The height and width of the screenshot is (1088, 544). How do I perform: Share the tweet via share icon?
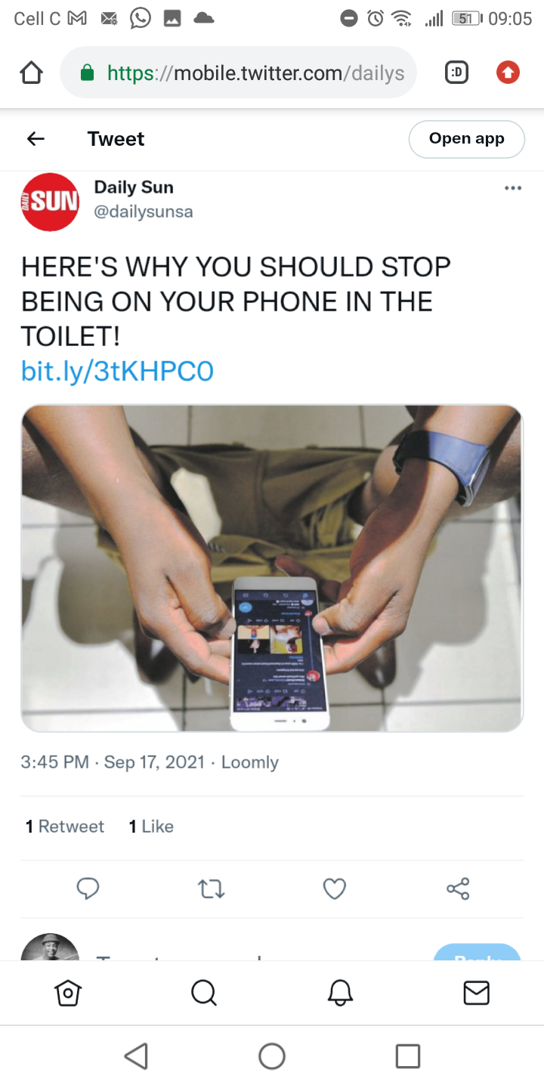[x=458, y=889]
